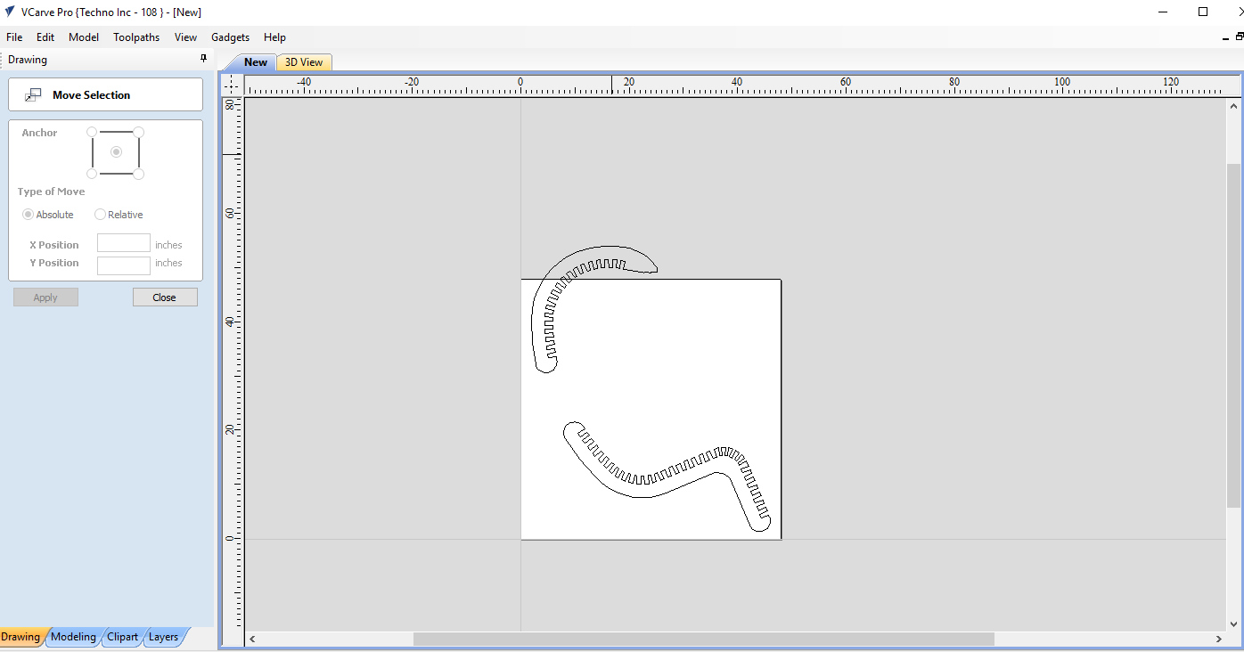
Task: Select the bottom-left anchor point
Action: (92, 174)
